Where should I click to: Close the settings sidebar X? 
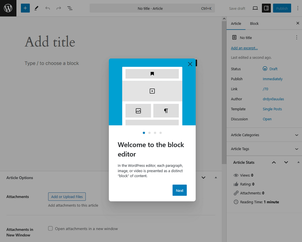pos(297,23)
